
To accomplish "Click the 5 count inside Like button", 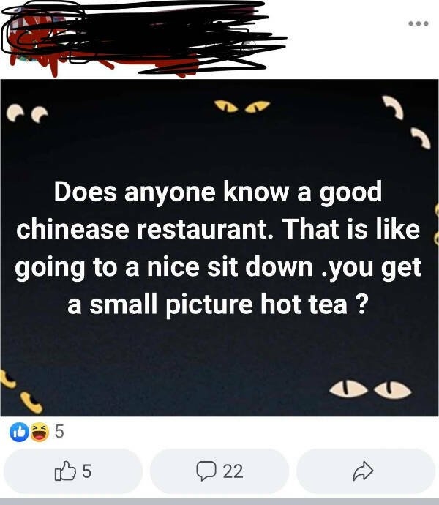I will click(x=86, y=471).
